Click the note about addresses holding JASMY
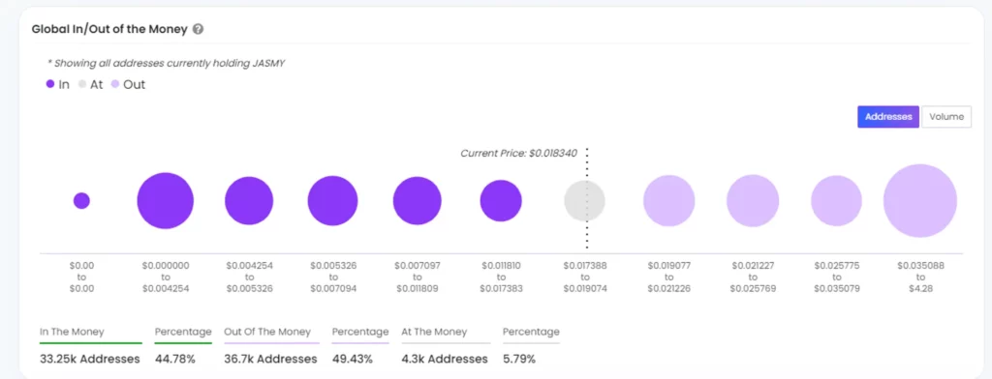This screenshot has width=992, height=379. pyautogui.click(x=167, y=63)
